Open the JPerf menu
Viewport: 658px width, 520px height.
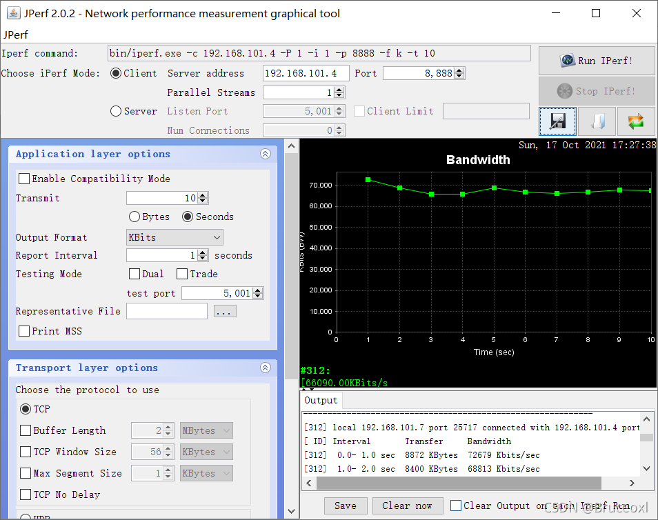pyautogui.click(x=16, y=35)
